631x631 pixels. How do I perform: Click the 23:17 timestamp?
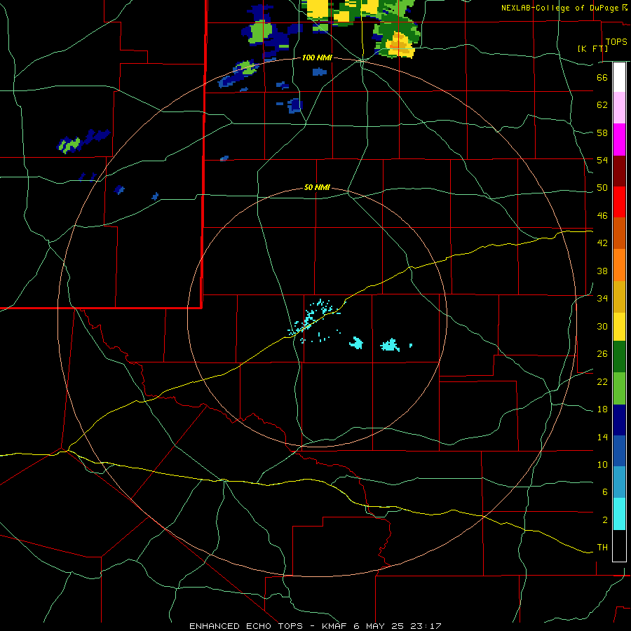pos(426,626)
